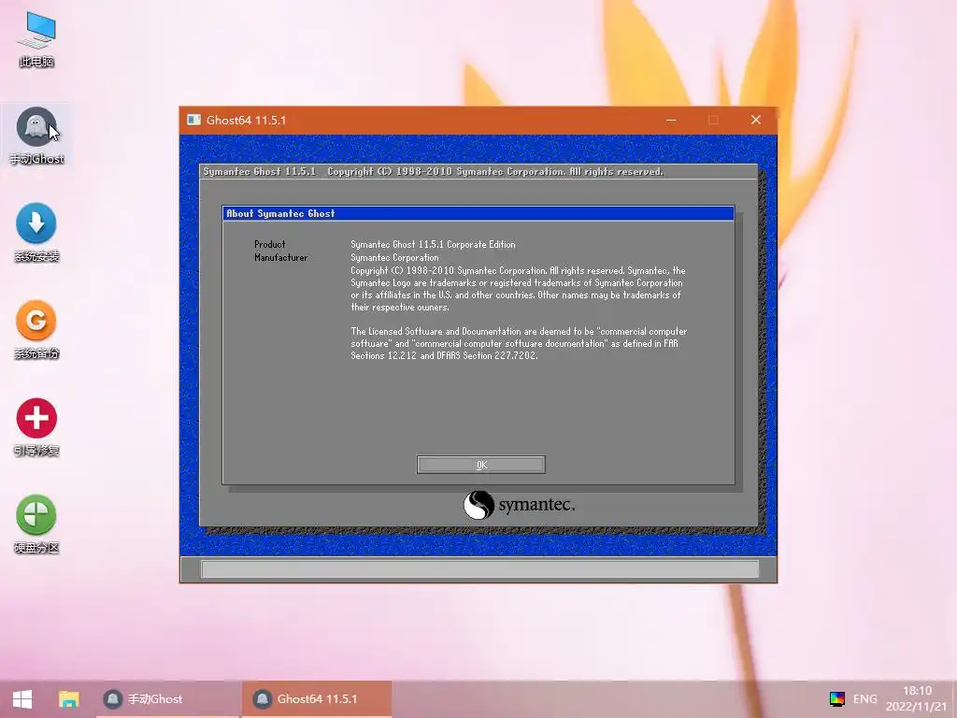Close the Ghost64 11.5.1 window
Screen dimensions: 957x718
point(755,120)
